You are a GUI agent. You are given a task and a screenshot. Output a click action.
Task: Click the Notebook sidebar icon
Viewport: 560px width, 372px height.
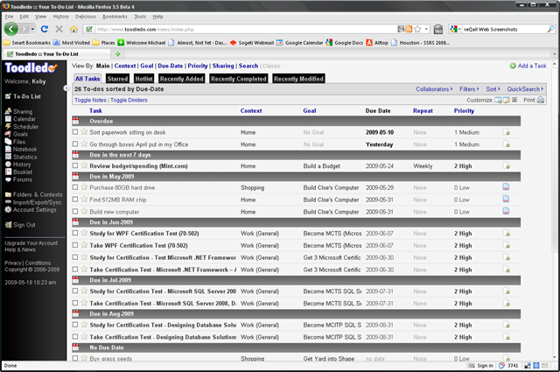[7, 149]
